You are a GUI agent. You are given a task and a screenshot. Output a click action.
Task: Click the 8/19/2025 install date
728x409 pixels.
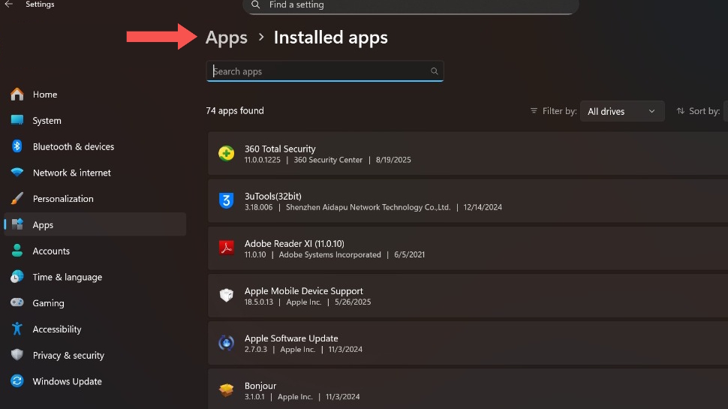[393, 160]
